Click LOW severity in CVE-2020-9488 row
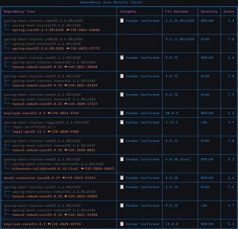Viewport: 238px width, 229px height. [x=204, y=123]
